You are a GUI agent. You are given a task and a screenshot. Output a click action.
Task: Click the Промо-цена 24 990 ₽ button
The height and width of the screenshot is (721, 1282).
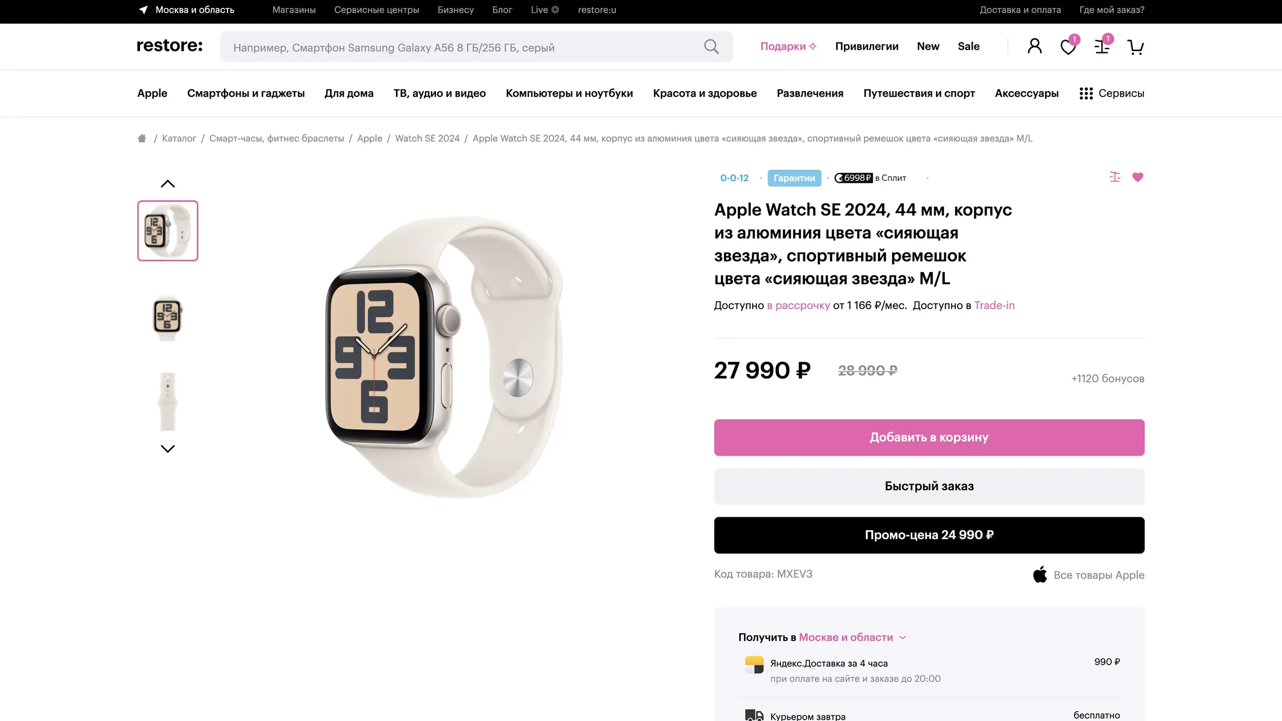coord(929,535)
